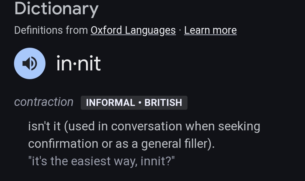Click the Dictionary heading
This screenshot has width=305, height=181.
point(56,9)
